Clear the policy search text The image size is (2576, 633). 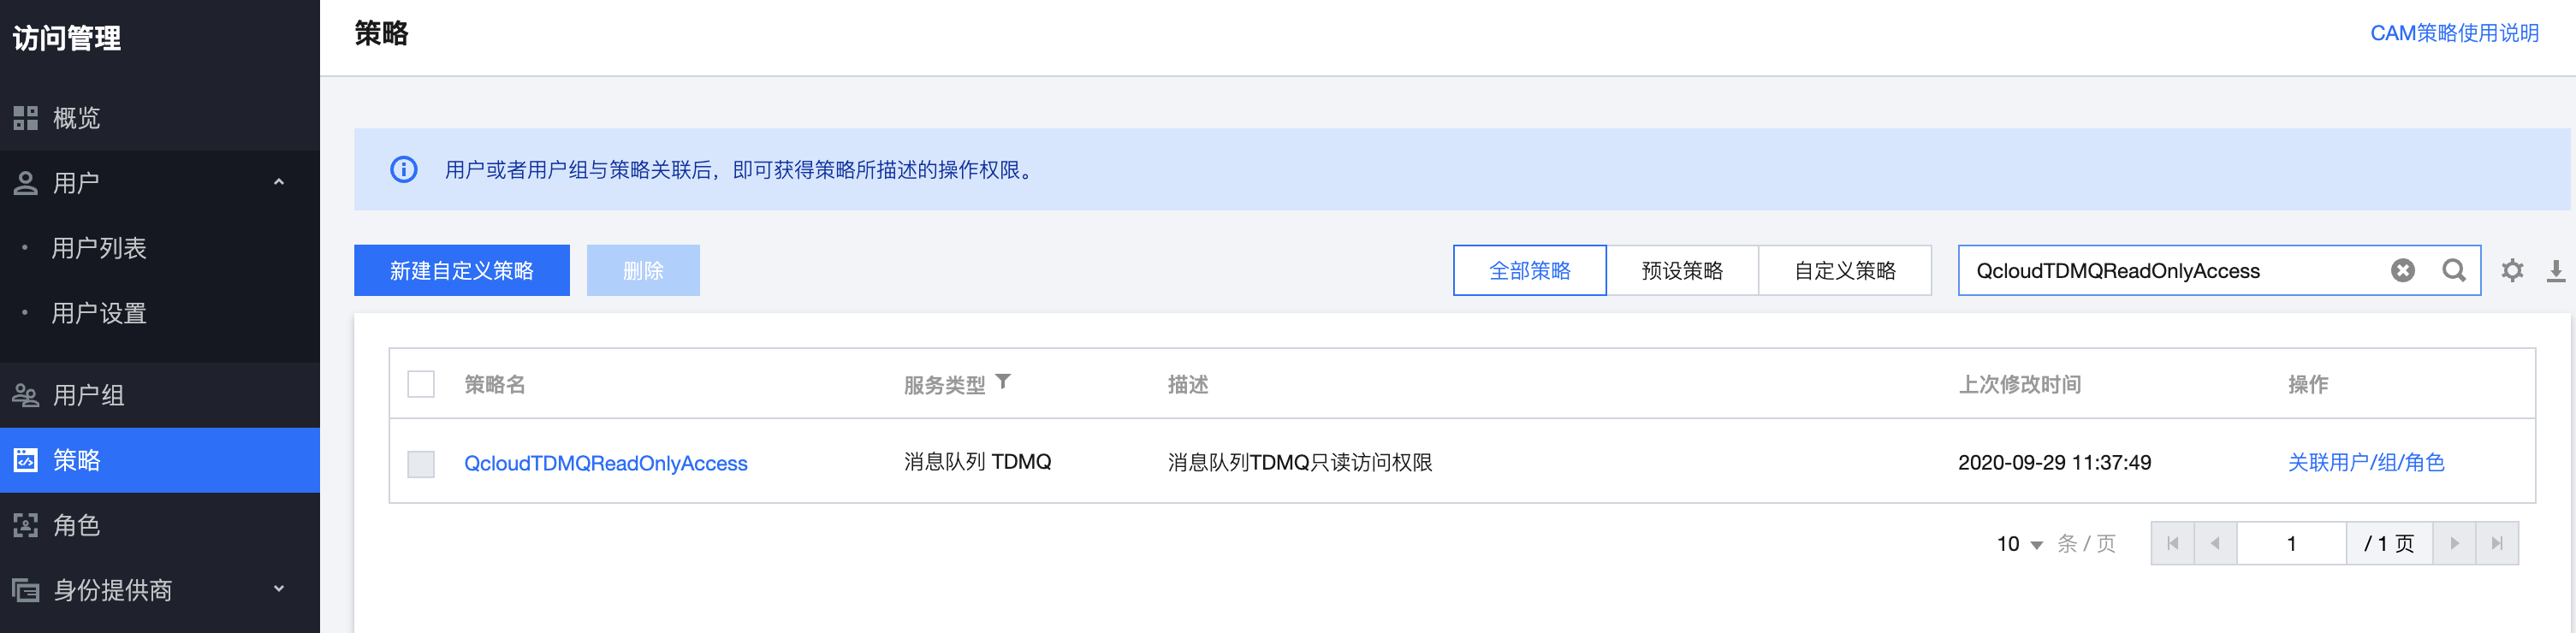pyautogui.click(x=2402, y=270)
